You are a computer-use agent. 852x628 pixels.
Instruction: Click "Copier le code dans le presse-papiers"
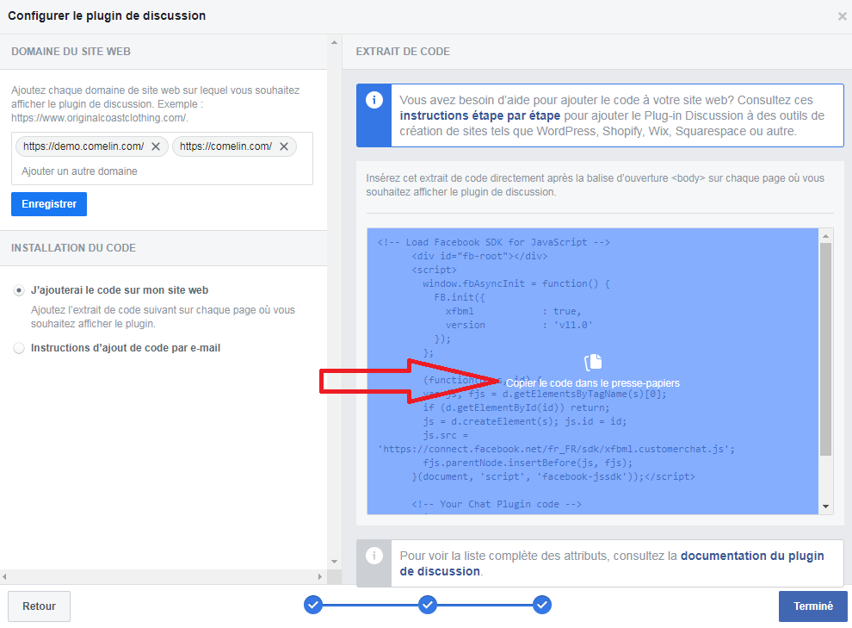[593, 383]
